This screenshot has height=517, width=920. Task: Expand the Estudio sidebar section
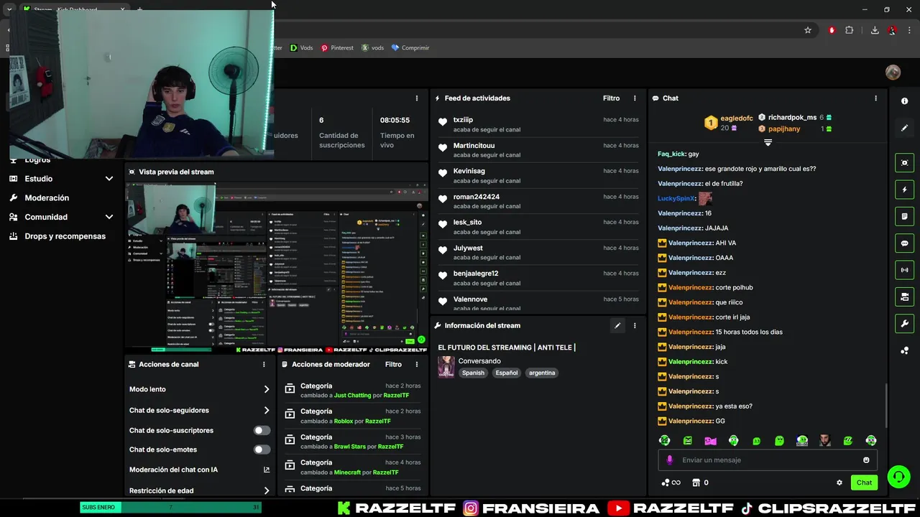(x=109, y=179)
